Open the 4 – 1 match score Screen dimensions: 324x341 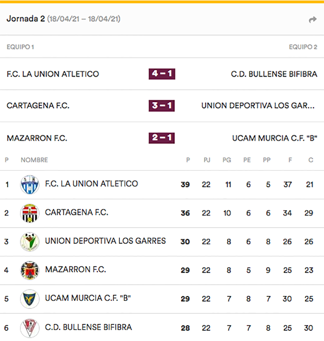pyautogui.click(x=162, y=74)
